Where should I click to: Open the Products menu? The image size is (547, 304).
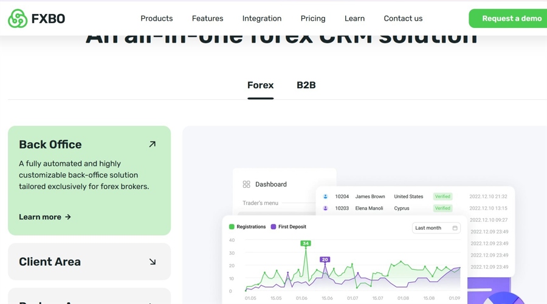(157, 18)
